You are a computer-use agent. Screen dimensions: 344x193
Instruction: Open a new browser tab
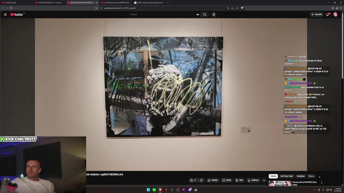(x=168, y=3)
